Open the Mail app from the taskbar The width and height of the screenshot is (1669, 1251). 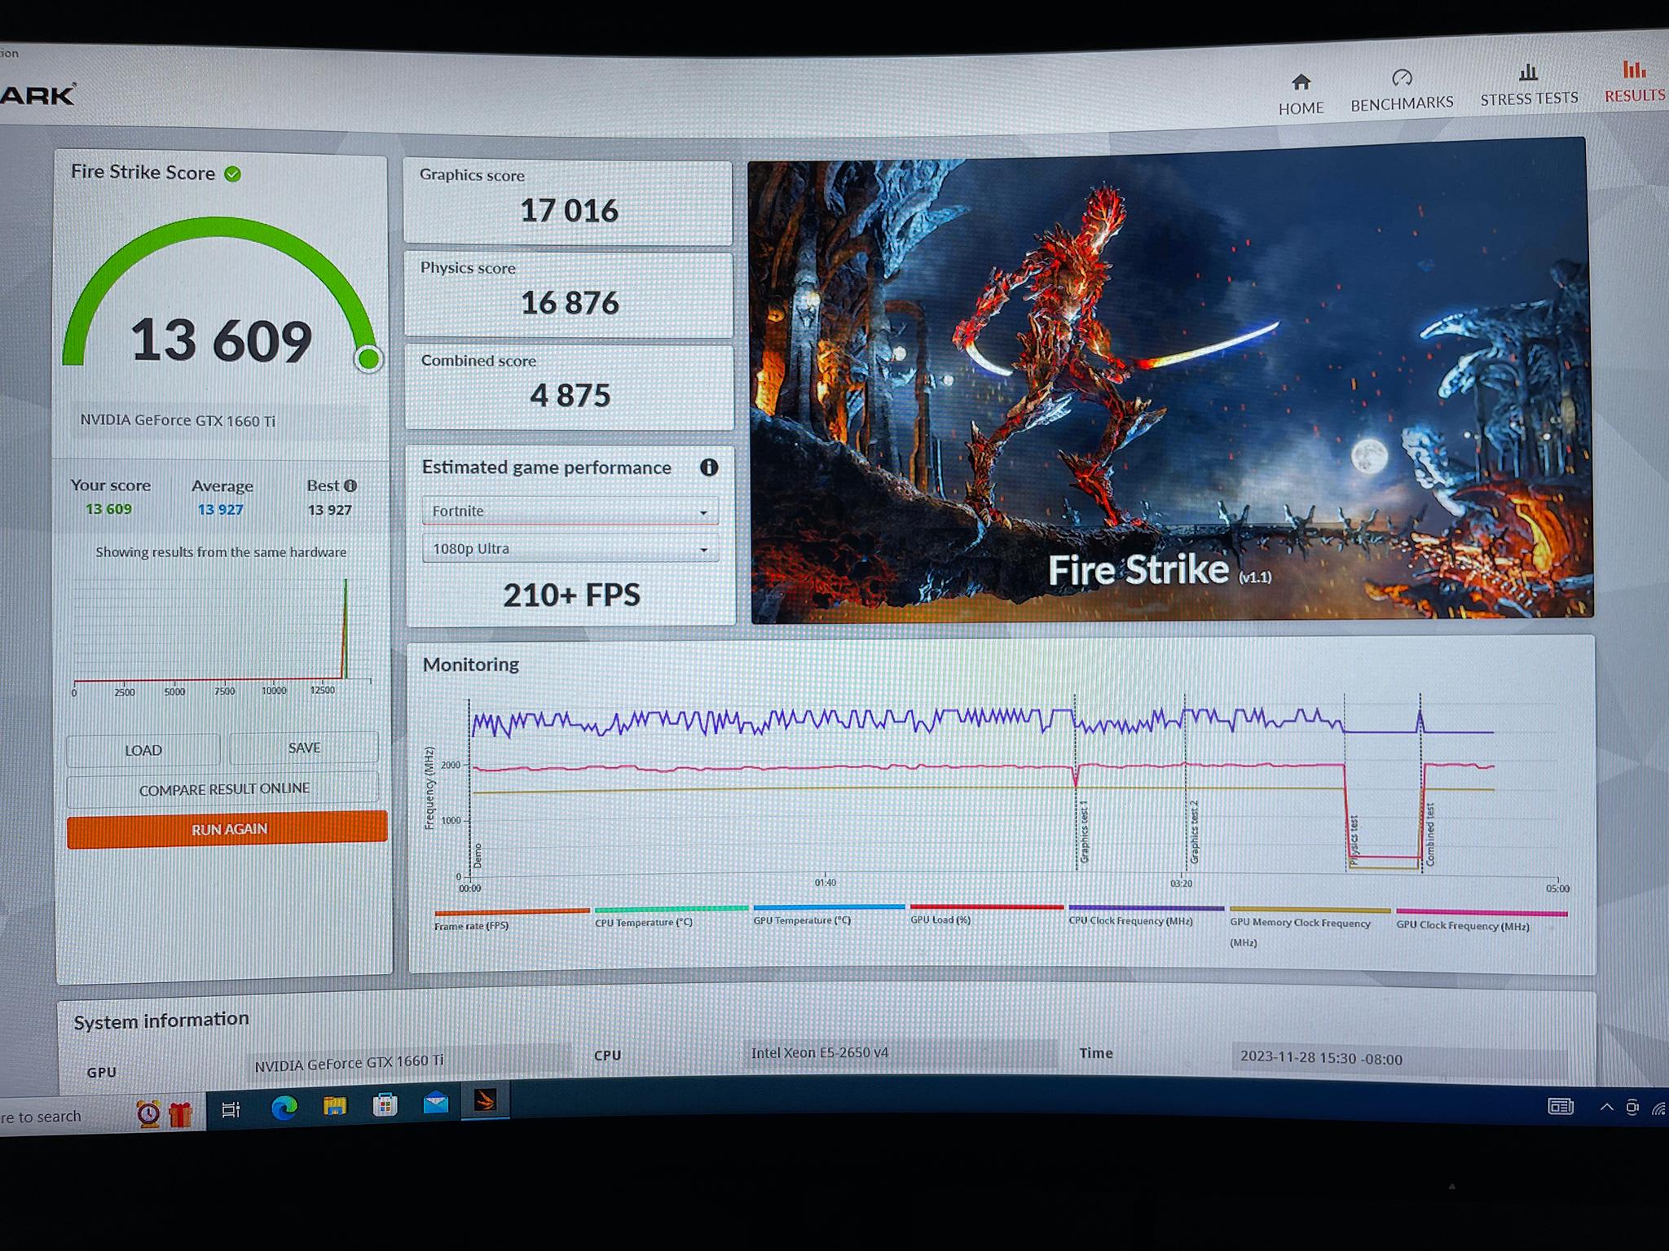point(436,1104)
